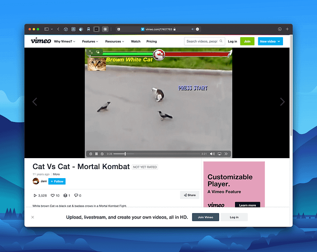This screenshot has width=317, height=252.
Task: Click the address bar URL vimeo.com/17407763
Action: [158, 29]
